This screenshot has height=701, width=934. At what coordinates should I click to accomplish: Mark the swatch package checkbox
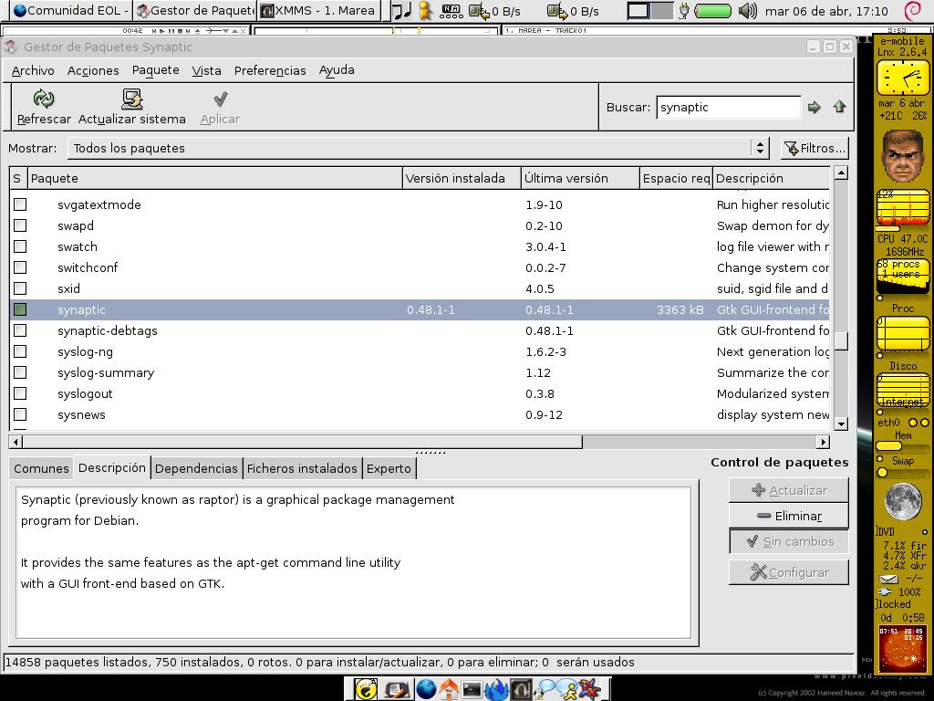tap(20, 246)
